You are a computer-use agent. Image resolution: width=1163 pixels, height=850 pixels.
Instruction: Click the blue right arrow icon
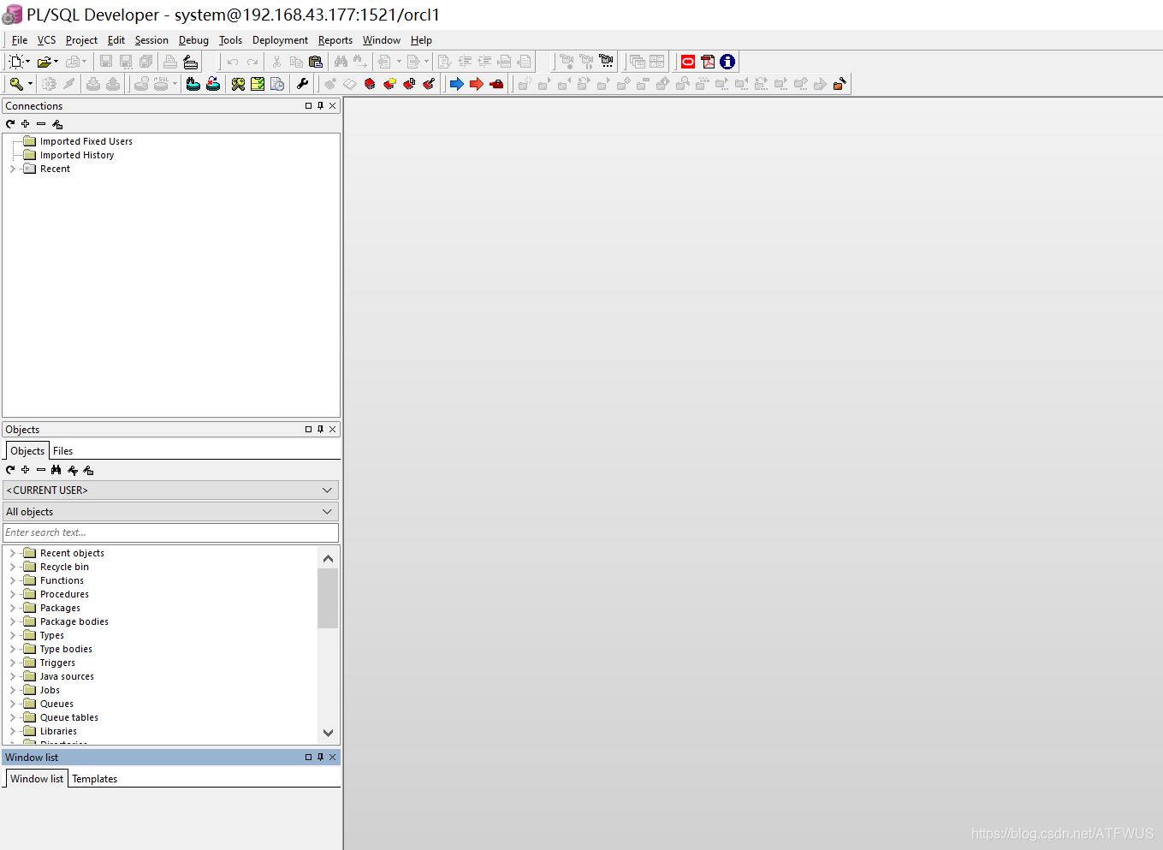click(x=456, y=84)
